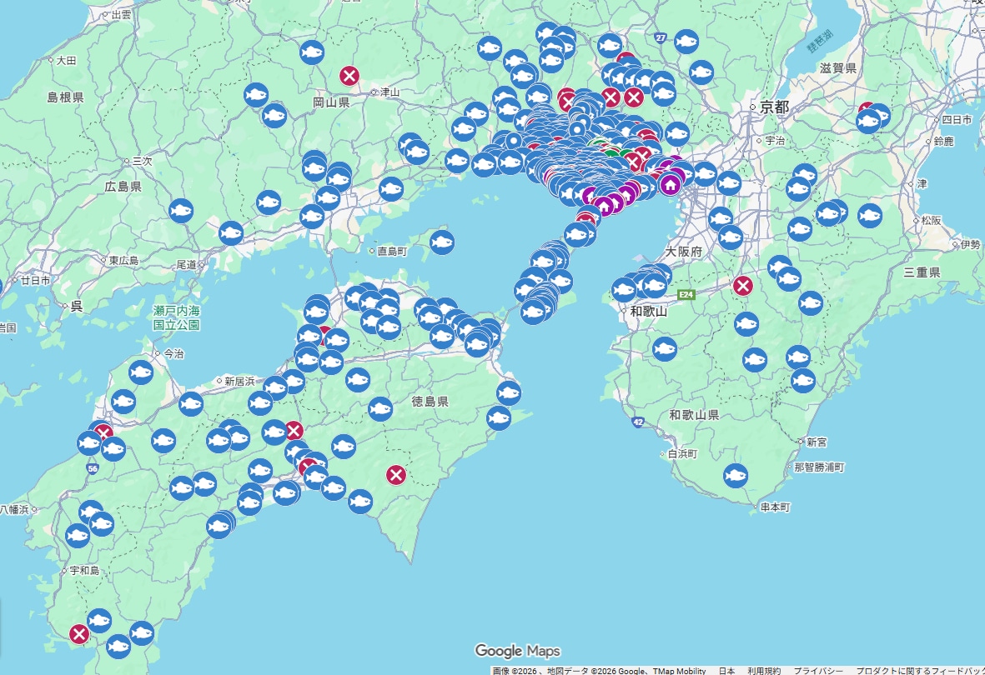The image size is (985, 675).
Task: Select red X marker overlapping fish in western Ehime
Action: point(103,432)
